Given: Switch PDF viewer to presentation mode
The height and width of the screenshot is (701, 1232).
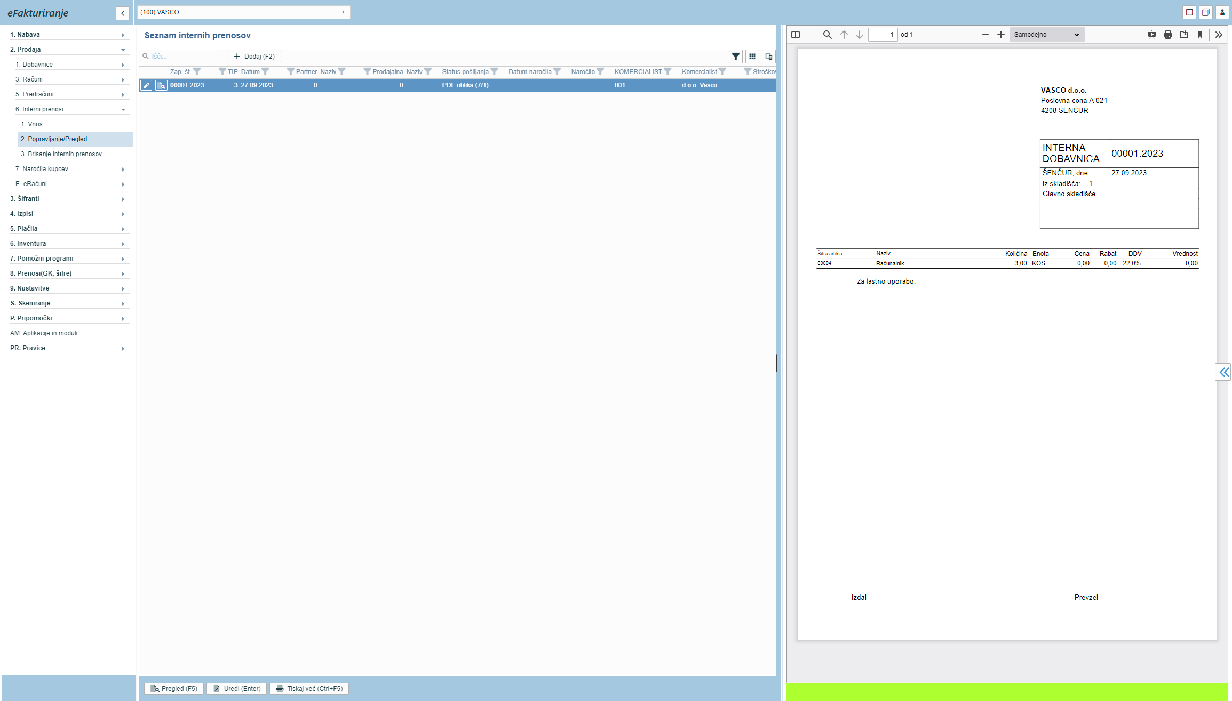Looking at the screenshot, I should (1151, 35).
